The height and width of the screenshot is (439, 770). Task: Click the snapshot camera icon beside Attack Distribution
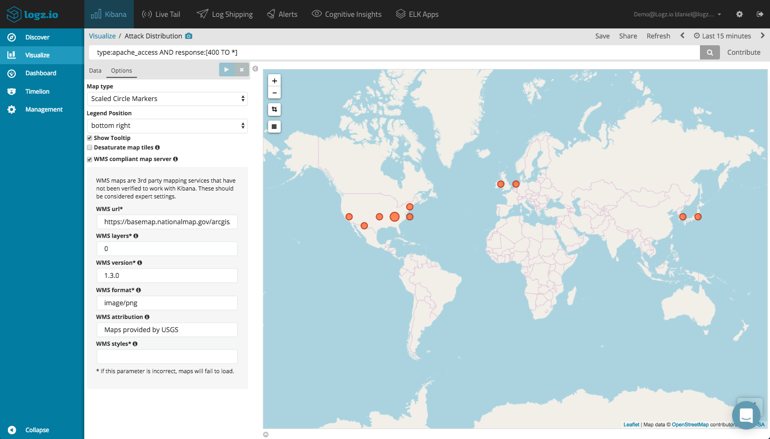point(189,36)
